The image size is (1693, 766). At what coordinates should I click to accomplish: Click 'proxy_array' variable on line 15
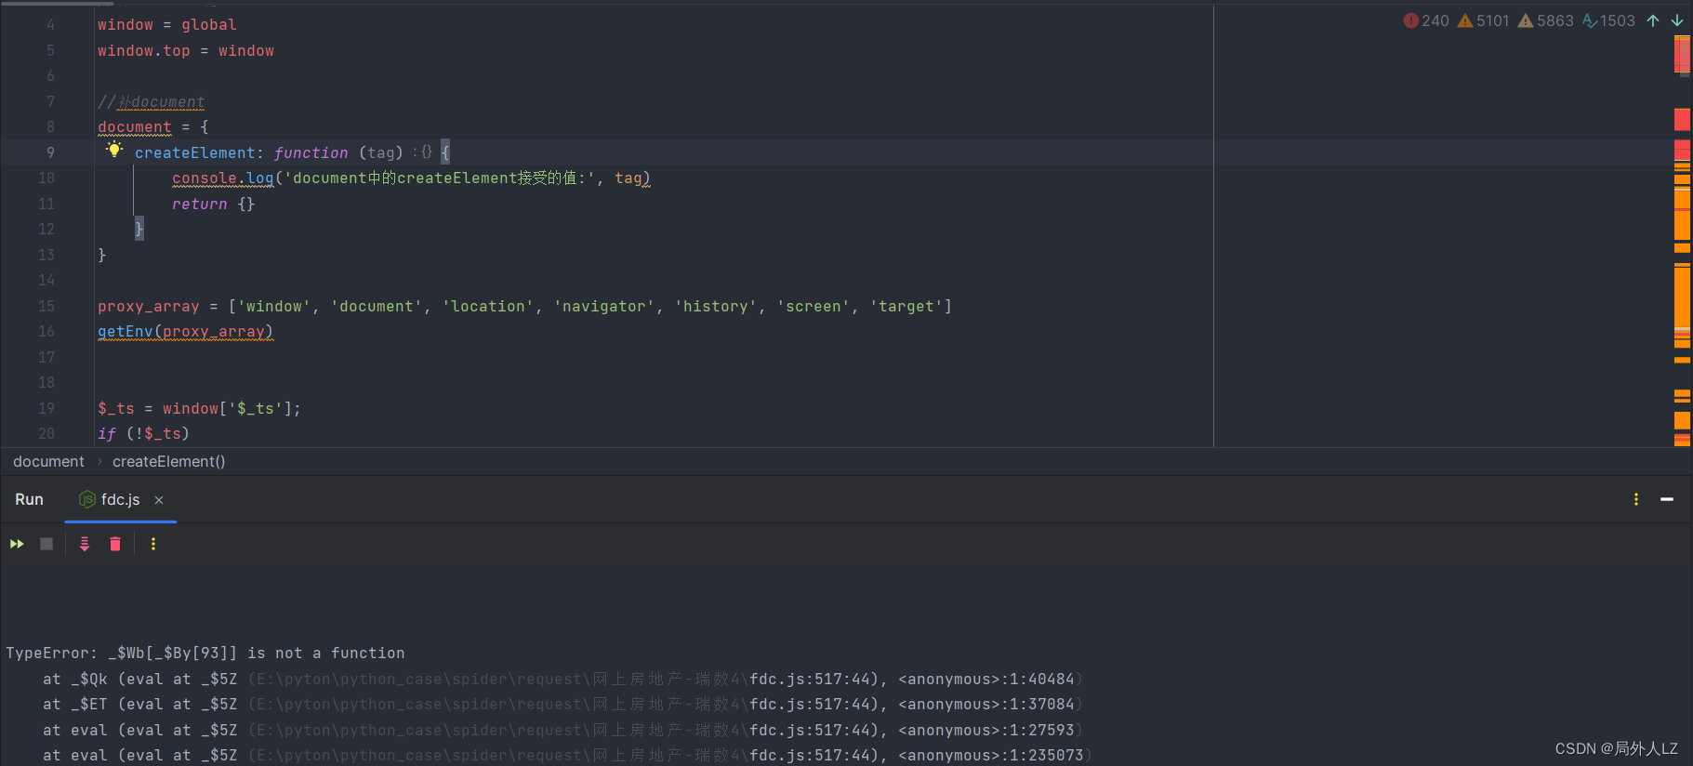(149, 307)
